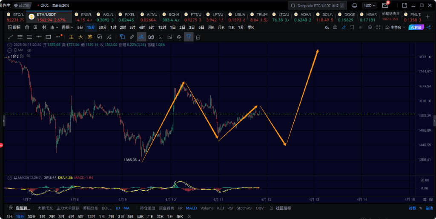436x219 pixels.
Task: Open the 指标 indicators button
Action: pyautogui.click(x=14, y=28)
